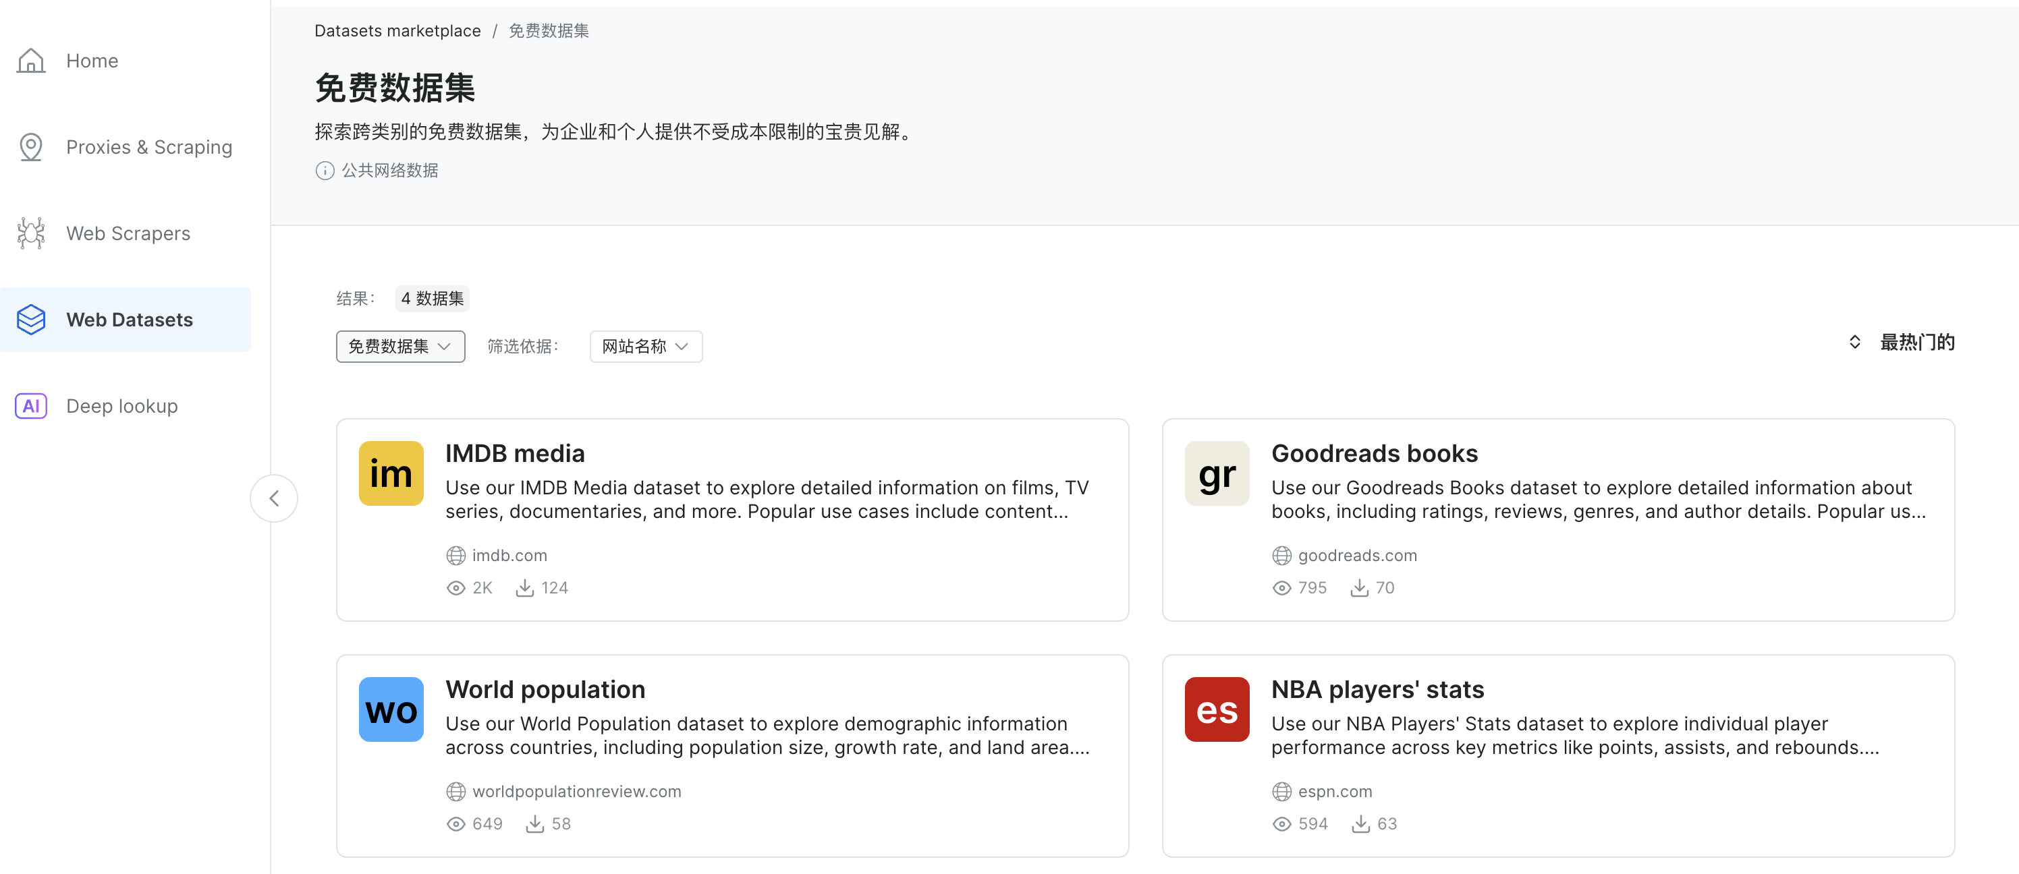
Task: Click the 免费数据集 breadcrumb item
Action: (x=549, y=30)
